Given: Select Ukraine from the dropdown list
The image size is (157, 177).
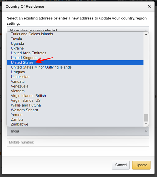Looking at the screenshot, I should point(17,48).
